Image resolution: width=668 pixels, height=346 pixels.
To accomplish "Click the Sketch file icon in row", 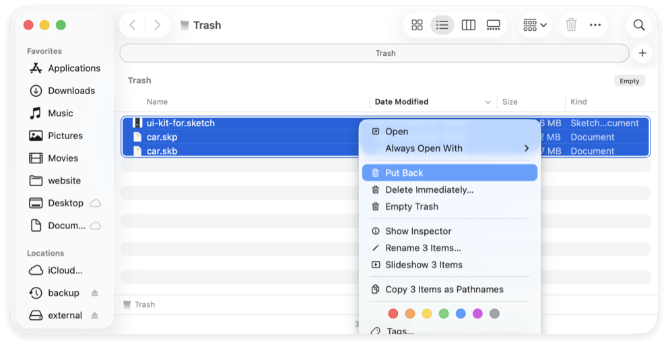I will pos(137,123).
